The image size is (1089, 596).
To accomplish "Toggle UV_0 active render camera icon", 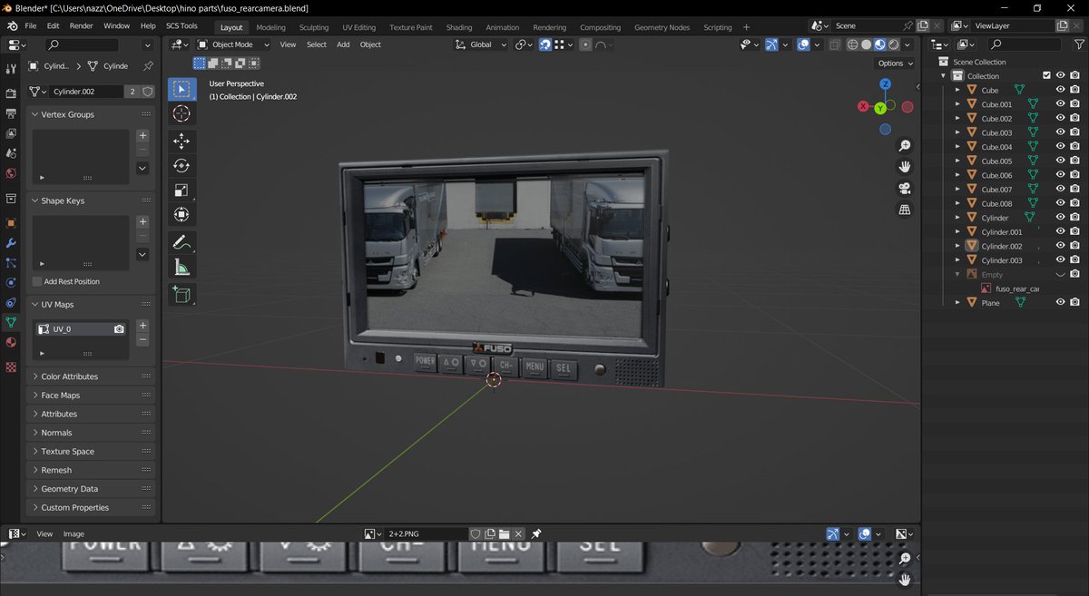I will pos(119,329).
